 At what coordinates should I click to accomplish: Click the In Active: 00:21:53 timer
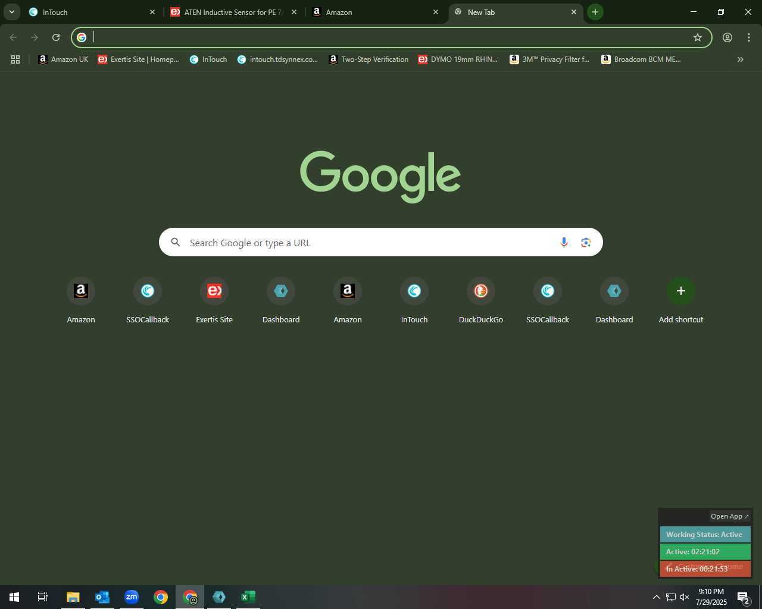point(705,569)
